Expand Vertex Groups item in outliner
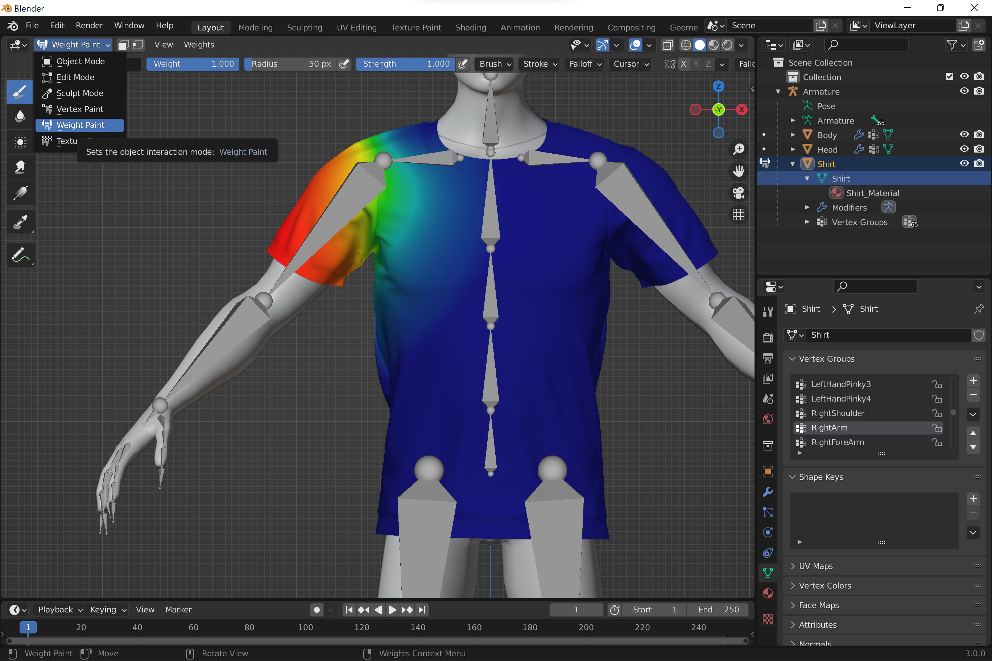This screenshot has height=661, width=992. [807, 222]
